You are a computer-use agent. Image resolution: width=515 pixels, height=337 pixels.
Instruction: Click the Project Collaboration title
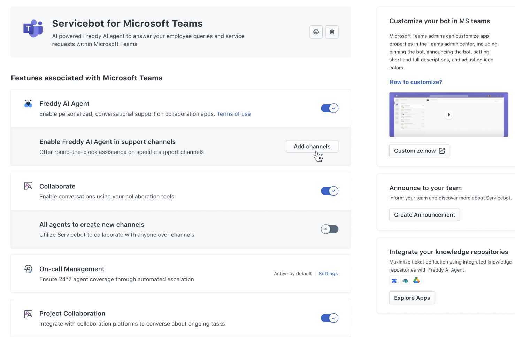(x=72, y=314)
